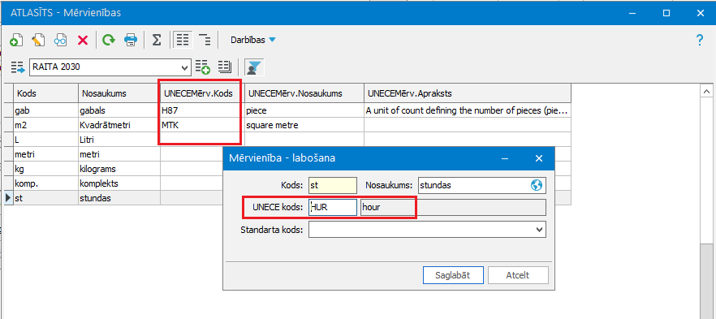Click the new record icon with green plus
The image size is (716, 319).
click(16, 40)
